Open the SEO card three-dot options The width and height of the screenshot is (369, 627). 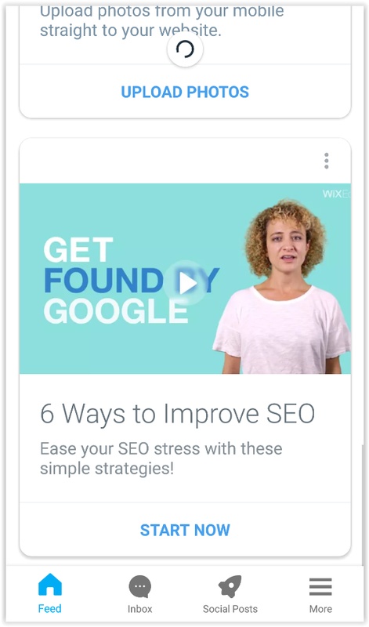pos(327,161)
